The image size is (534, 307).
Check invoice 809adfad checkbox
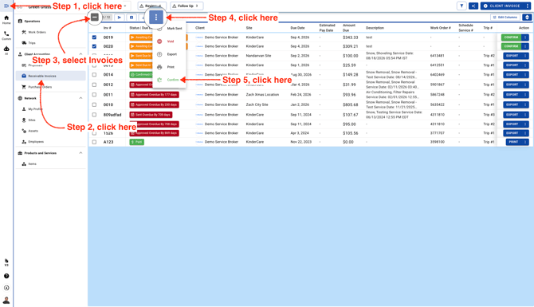94,115
